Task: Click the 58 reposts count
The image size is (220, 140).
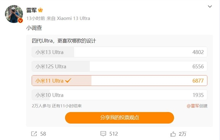Action: (x=43, y=134)
